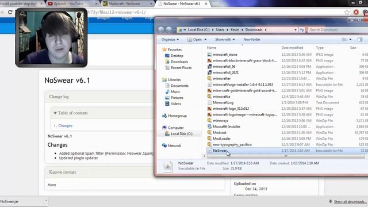Select the MinecraftLog text document icon
368x207 pixels.
pos(209,102)
